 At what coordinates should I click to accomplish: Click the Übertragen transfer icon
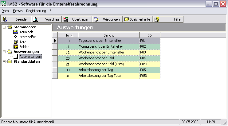coord(66,19)
